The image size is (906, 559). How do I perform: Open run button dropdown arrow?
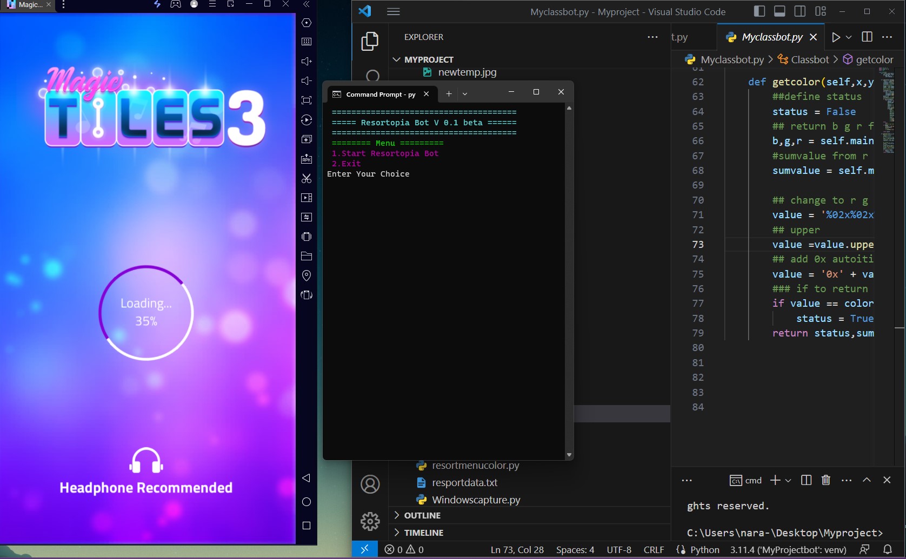click(849, 37)
